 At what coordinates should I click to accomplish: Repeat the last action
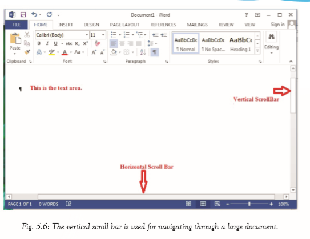(49, 14)
